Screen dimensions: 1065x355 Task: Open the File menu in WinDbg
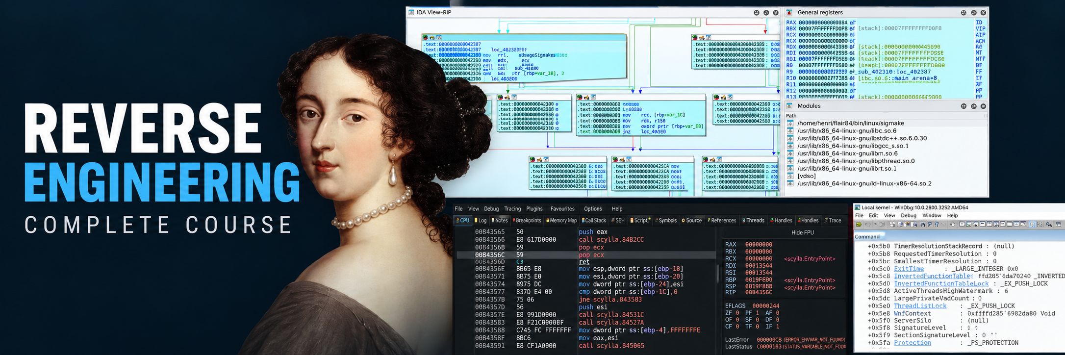(x=859, y=216)
